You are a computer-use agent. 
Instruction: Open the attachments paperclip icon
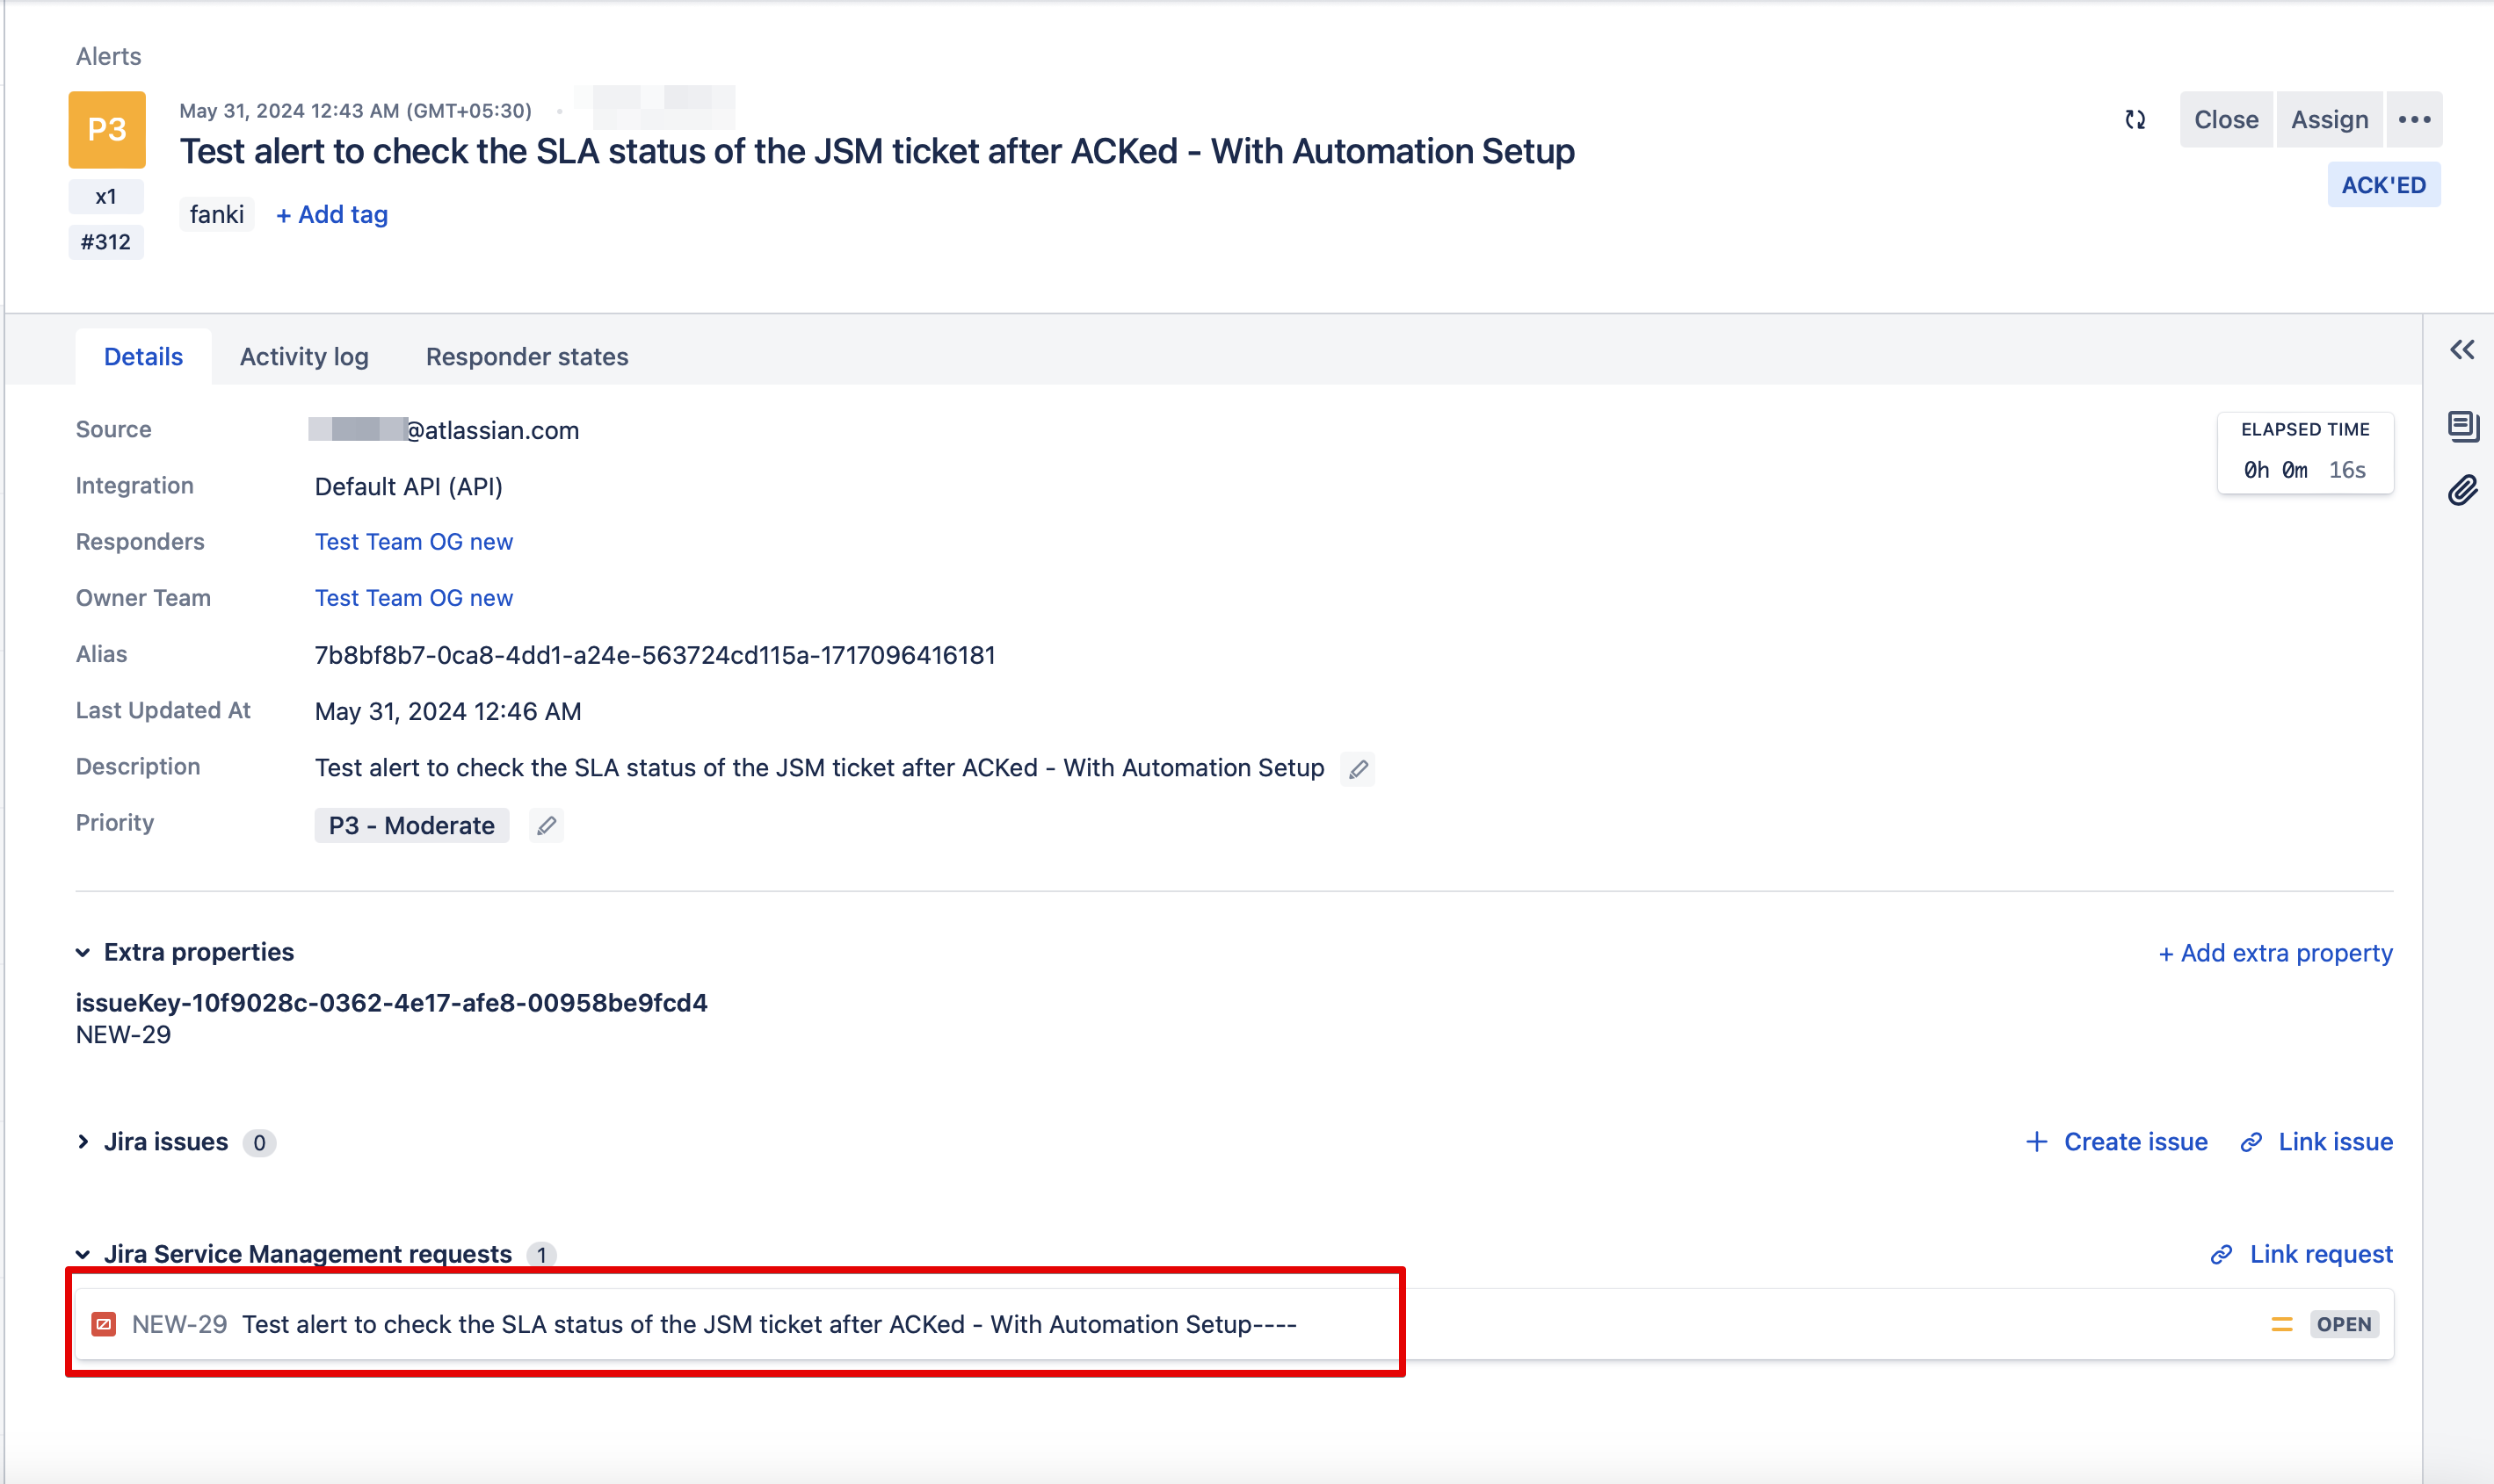(2462, 491)
